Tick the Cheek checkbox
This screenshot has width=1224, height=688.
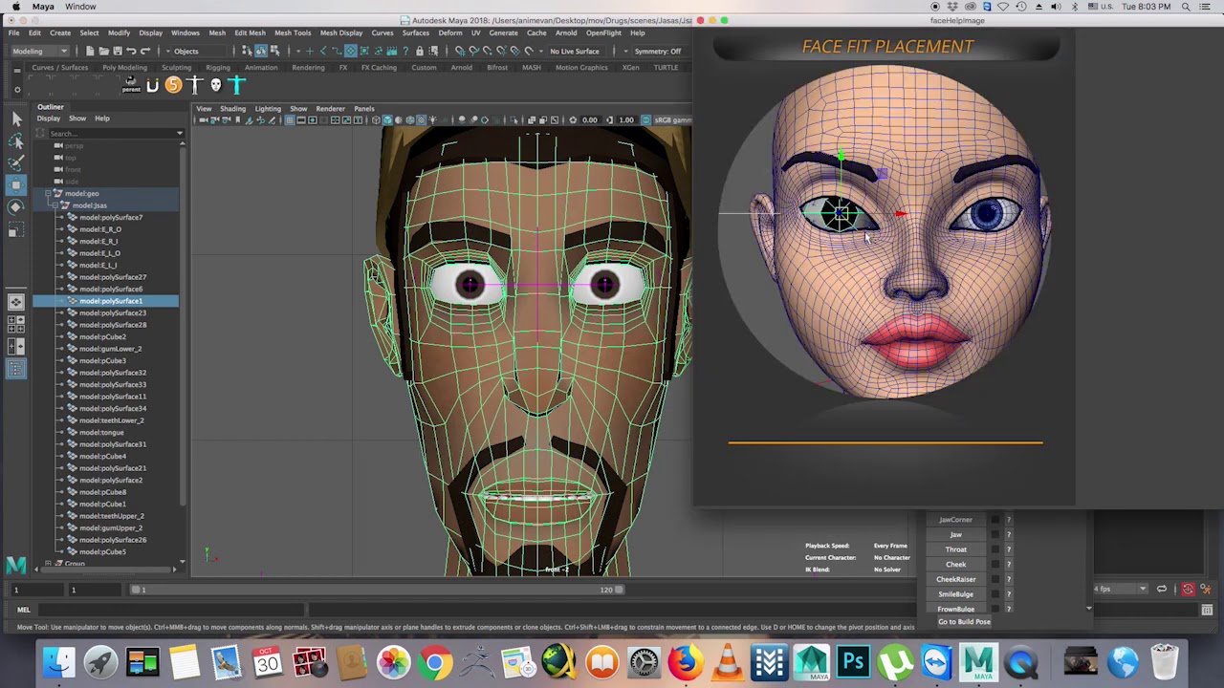pyautogui.click(x=994, y=565)
